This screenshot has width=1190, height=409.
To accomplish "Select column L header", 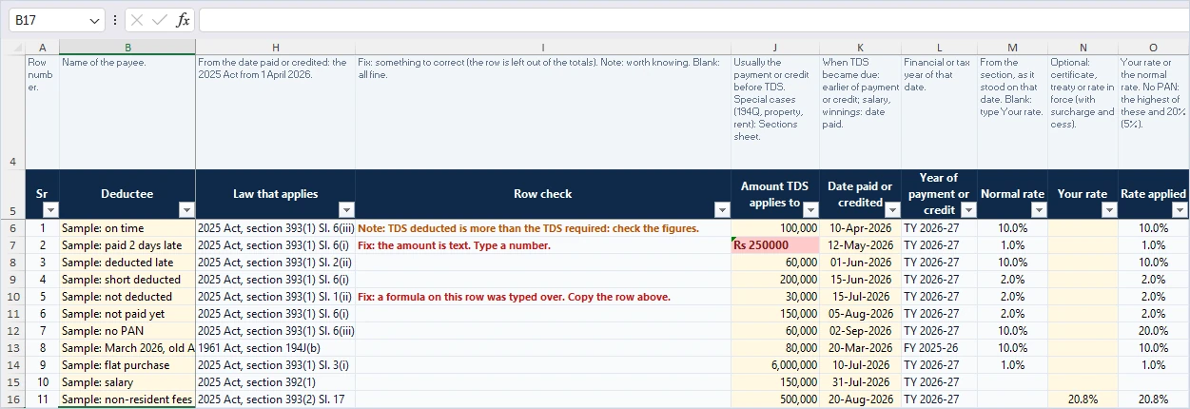I will click(x=939, y=48).
